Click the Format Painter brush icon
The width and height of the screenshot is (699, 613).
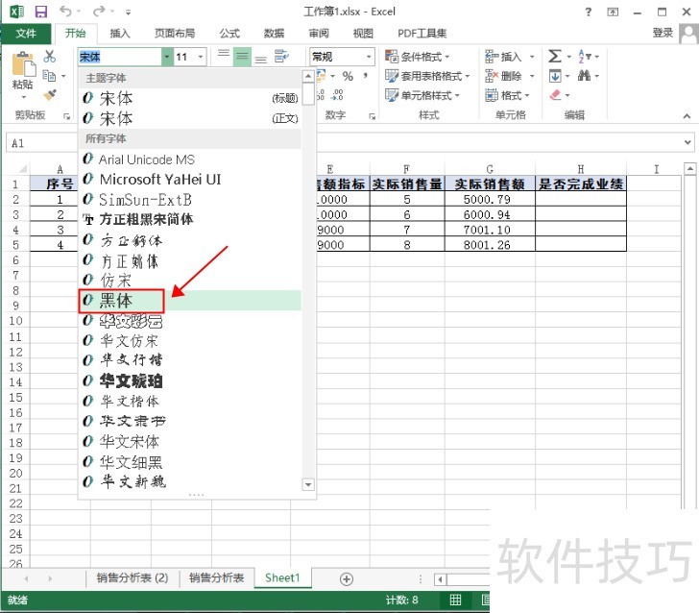(x=50, y=94)
